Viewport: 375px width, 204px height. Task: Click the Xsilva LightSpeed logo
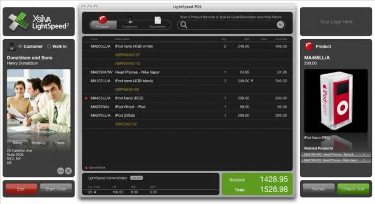click(39, 22)
